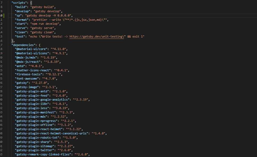Click the "^1.2.52" version value

(x=58, y=117)
